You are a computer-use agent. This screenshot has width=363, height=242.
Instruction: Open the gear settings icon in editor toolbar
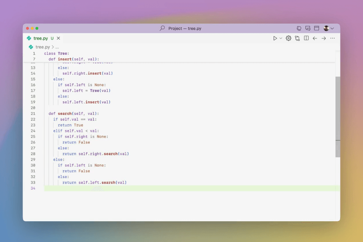pyautogui.click(x=288, y=38)
